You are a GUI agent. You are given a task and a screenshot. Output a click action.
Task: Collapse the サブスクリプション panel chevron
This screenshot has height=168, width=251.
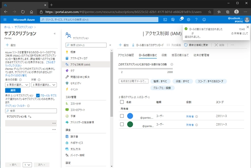(54, 33)
